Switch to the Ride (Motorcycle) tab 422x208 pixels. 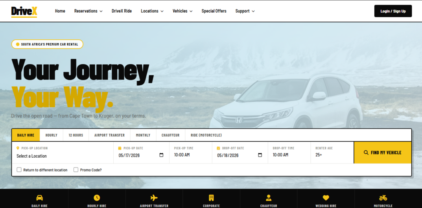coord(206,135)
